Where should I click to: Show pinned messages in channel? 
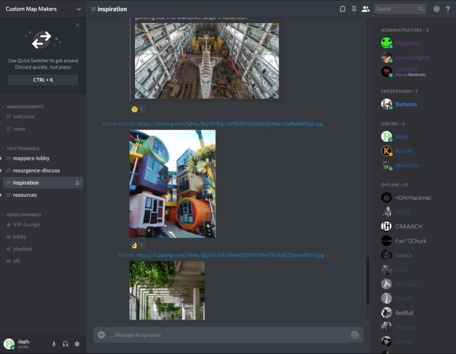point(354,9)
